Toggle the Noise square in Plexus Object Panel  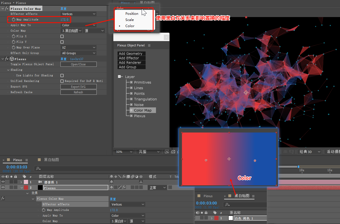[x=131, y=105]
